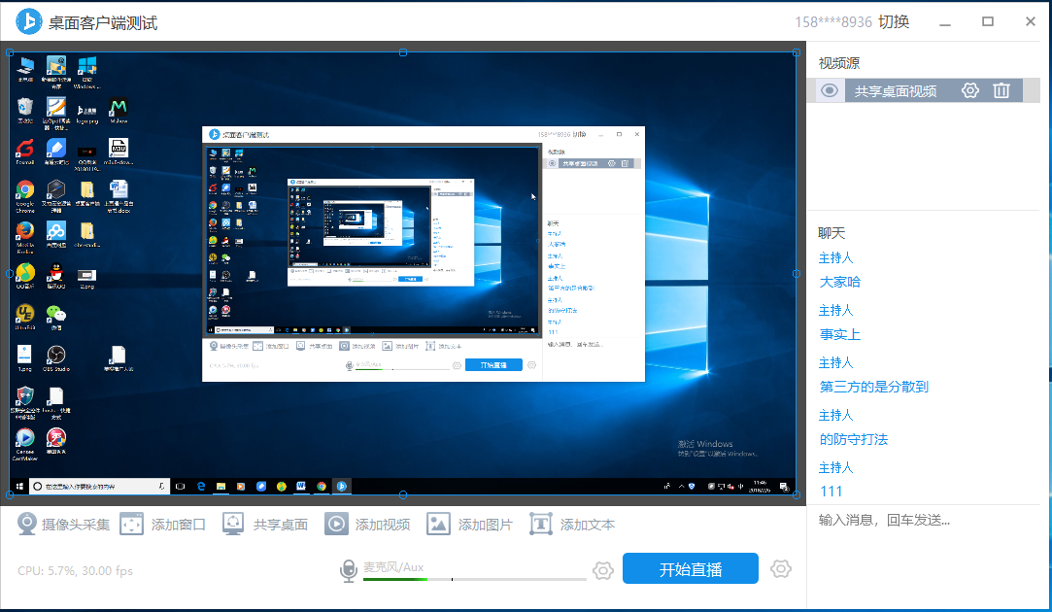Click 切换 to switch account
The height and width of the screenshot is (612, 1052).
pyautogui.click(x=894, y=22)
